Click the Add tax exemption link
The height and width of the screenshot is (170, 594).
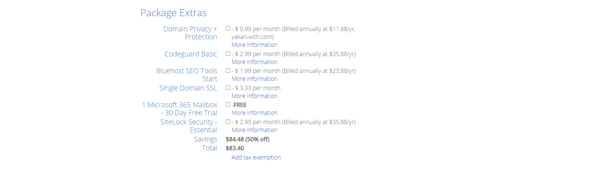tap(256, 157)
